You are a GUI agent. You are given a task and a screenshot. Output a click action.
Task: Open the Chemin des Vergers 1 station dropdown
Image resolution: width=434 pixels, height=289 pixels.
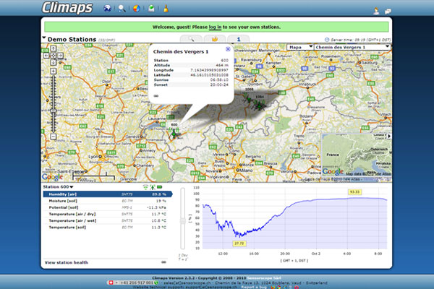coord(352,47)
